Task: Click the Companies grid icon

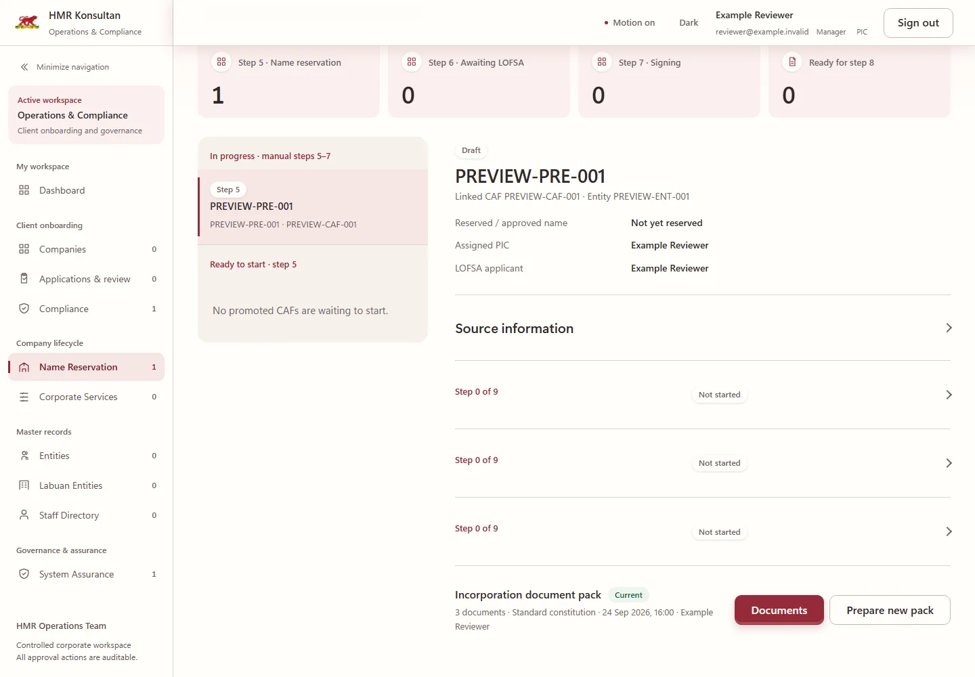Action: pos(24,249)
